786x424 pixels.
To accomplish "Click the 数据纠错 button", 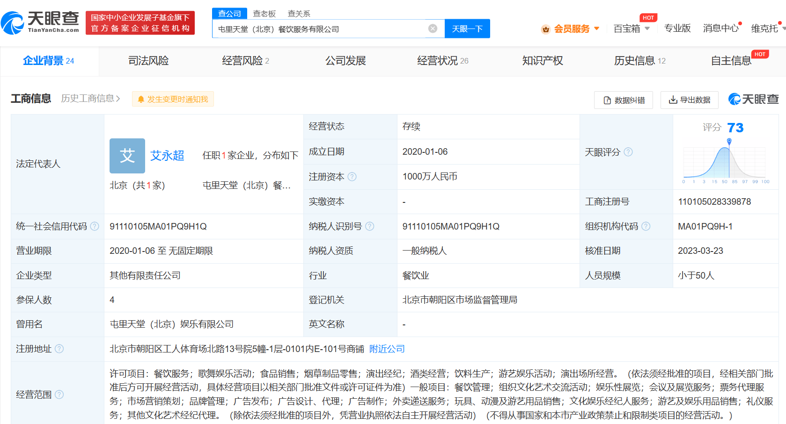I will pyautogui.click(x=624, y=100).
